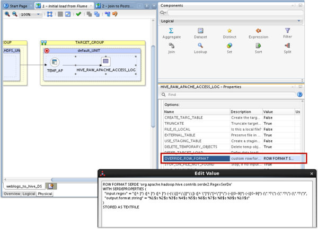Click the blue overlapping windows toolbar icon
This screenshot has width=318, height=229.
[x=97, y=14]
